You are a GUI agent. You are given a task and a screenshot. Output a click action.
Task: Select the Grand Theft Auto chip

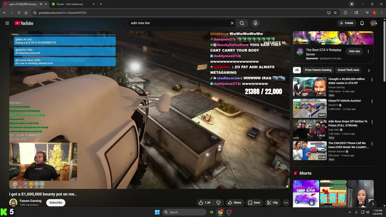point(348,70)
